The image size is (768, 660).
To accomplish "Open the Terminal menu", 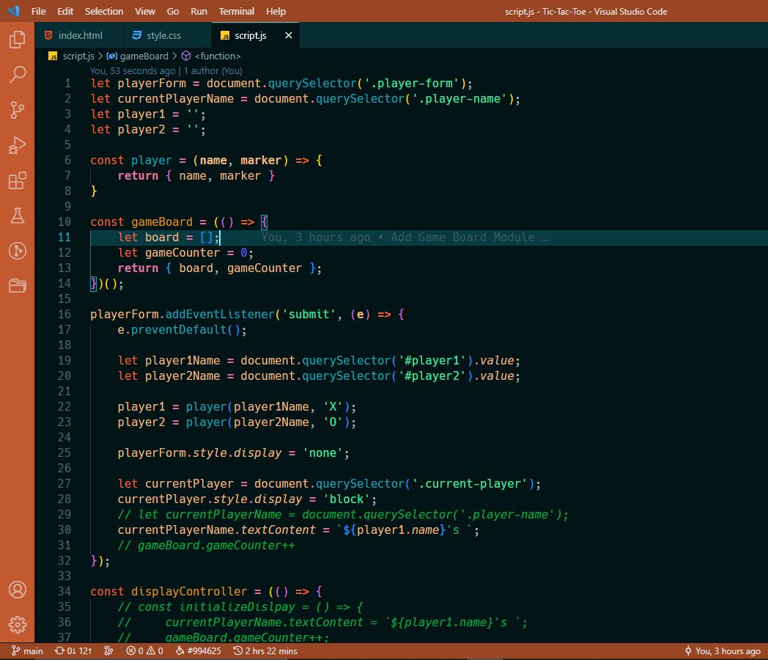I will coord(236,11).
